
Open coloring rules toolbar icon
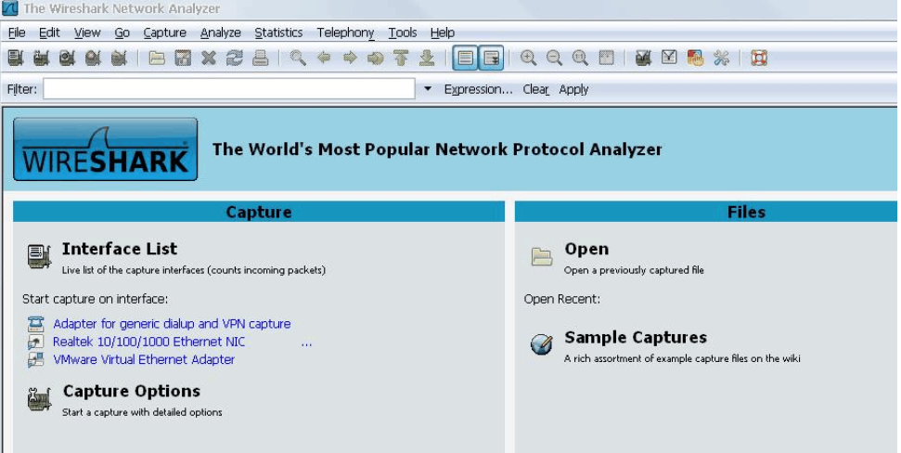[695, 58]
